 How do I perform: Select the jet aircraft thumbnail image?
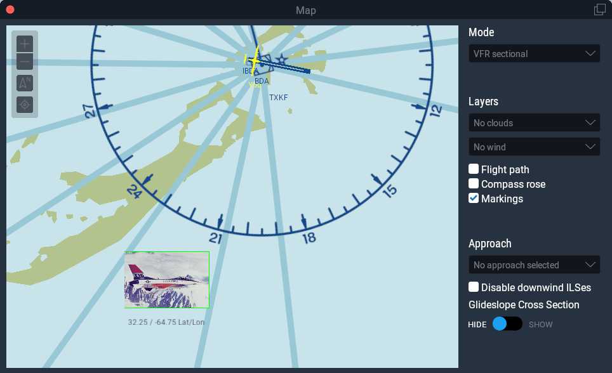pos(167,280)
